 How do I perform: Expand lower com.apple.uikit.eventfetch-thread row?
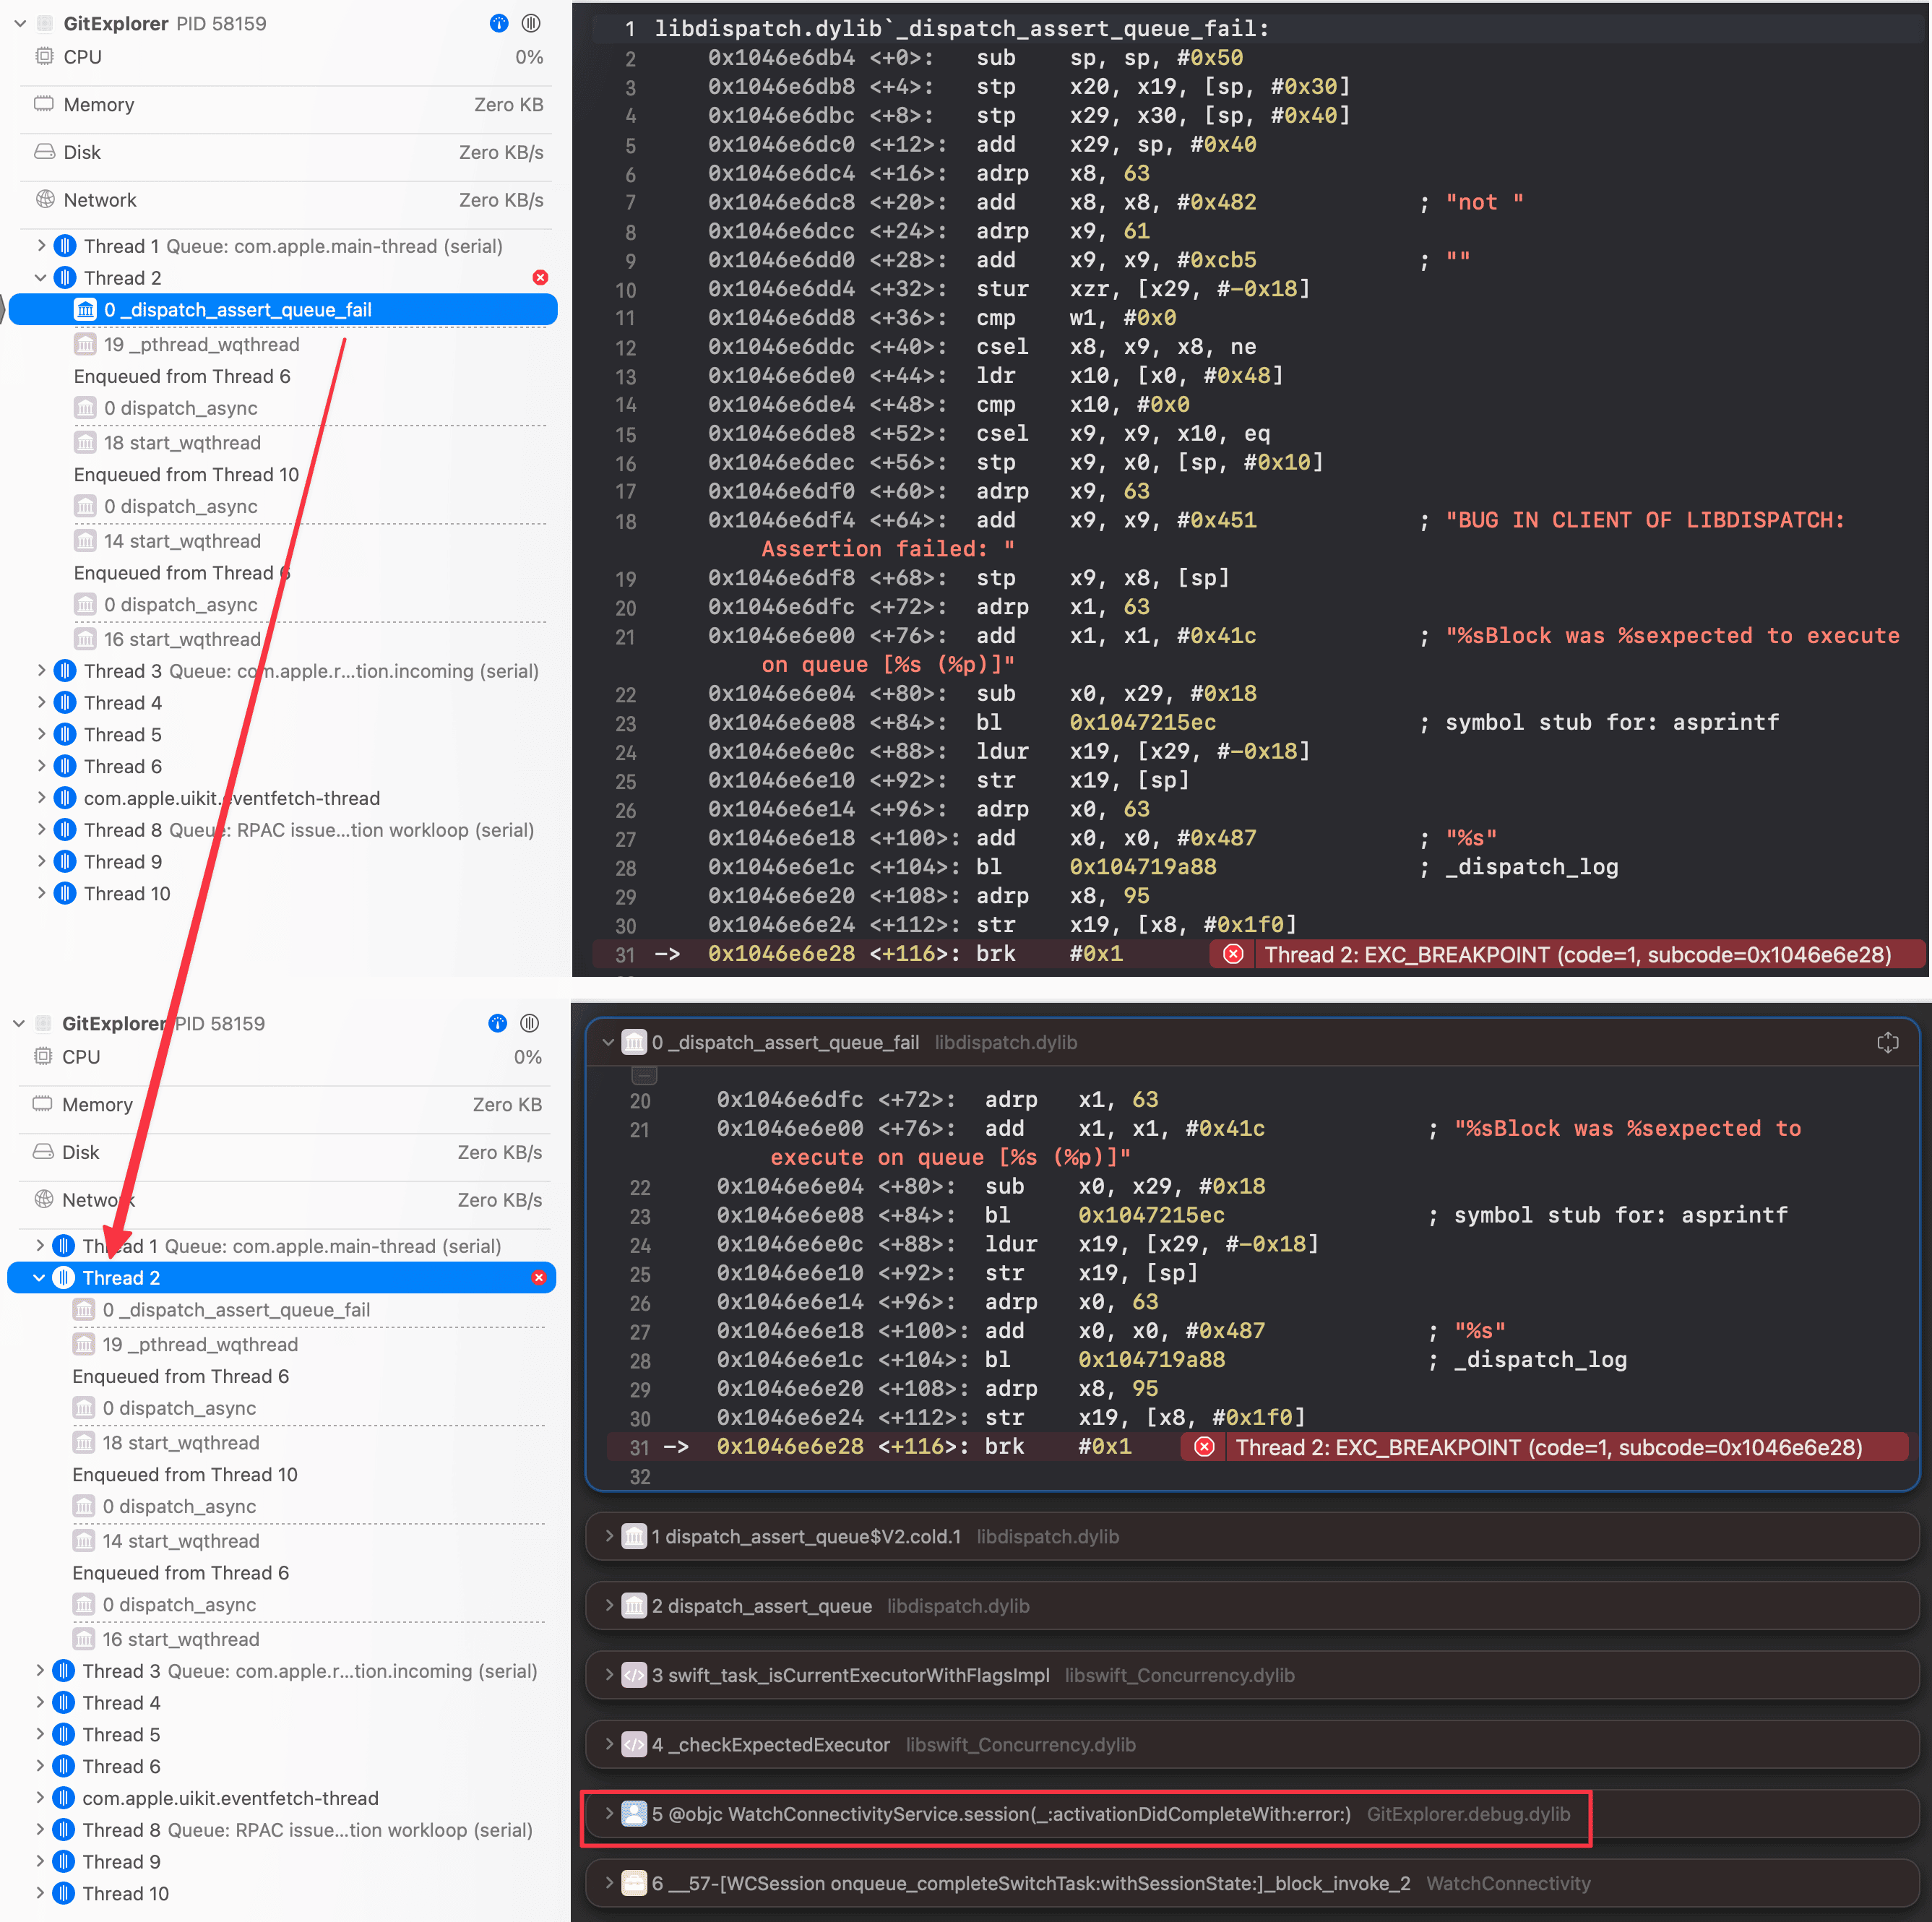[x=40, y=1798]
